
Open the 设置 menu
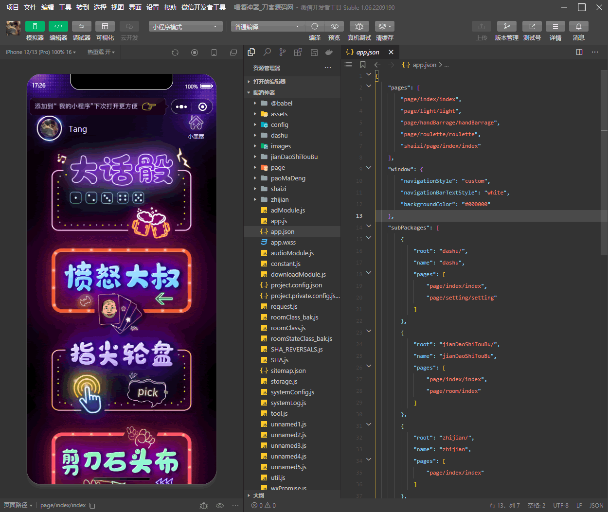[x=153, y=7]
